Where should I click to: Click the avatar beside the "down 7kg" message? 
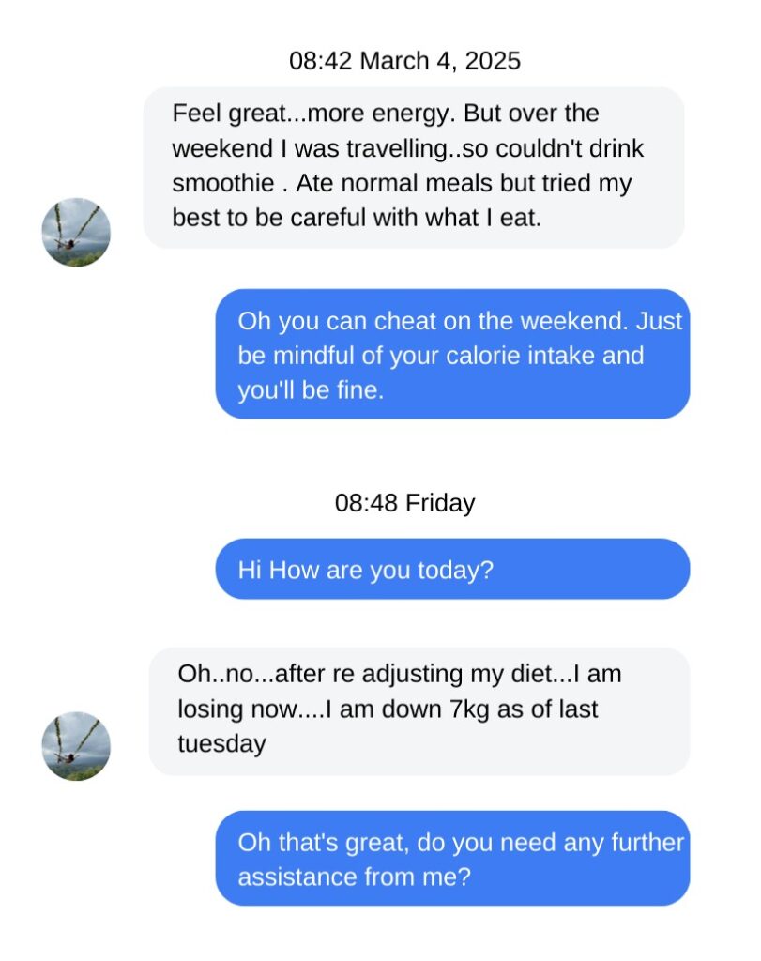[x=76, y=746]
